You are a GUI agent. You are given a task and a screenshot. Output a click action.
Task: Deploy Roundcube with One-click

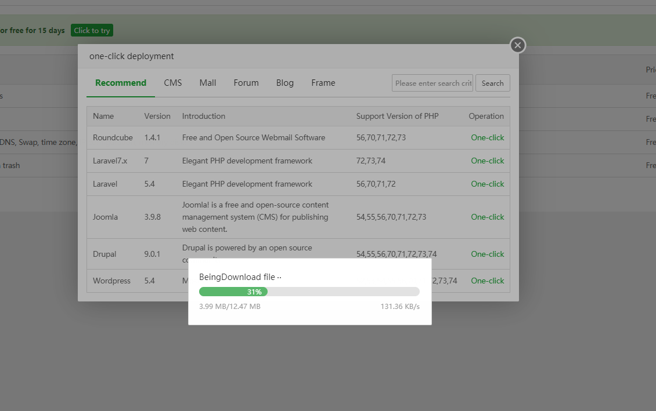[x=488, y=137]
